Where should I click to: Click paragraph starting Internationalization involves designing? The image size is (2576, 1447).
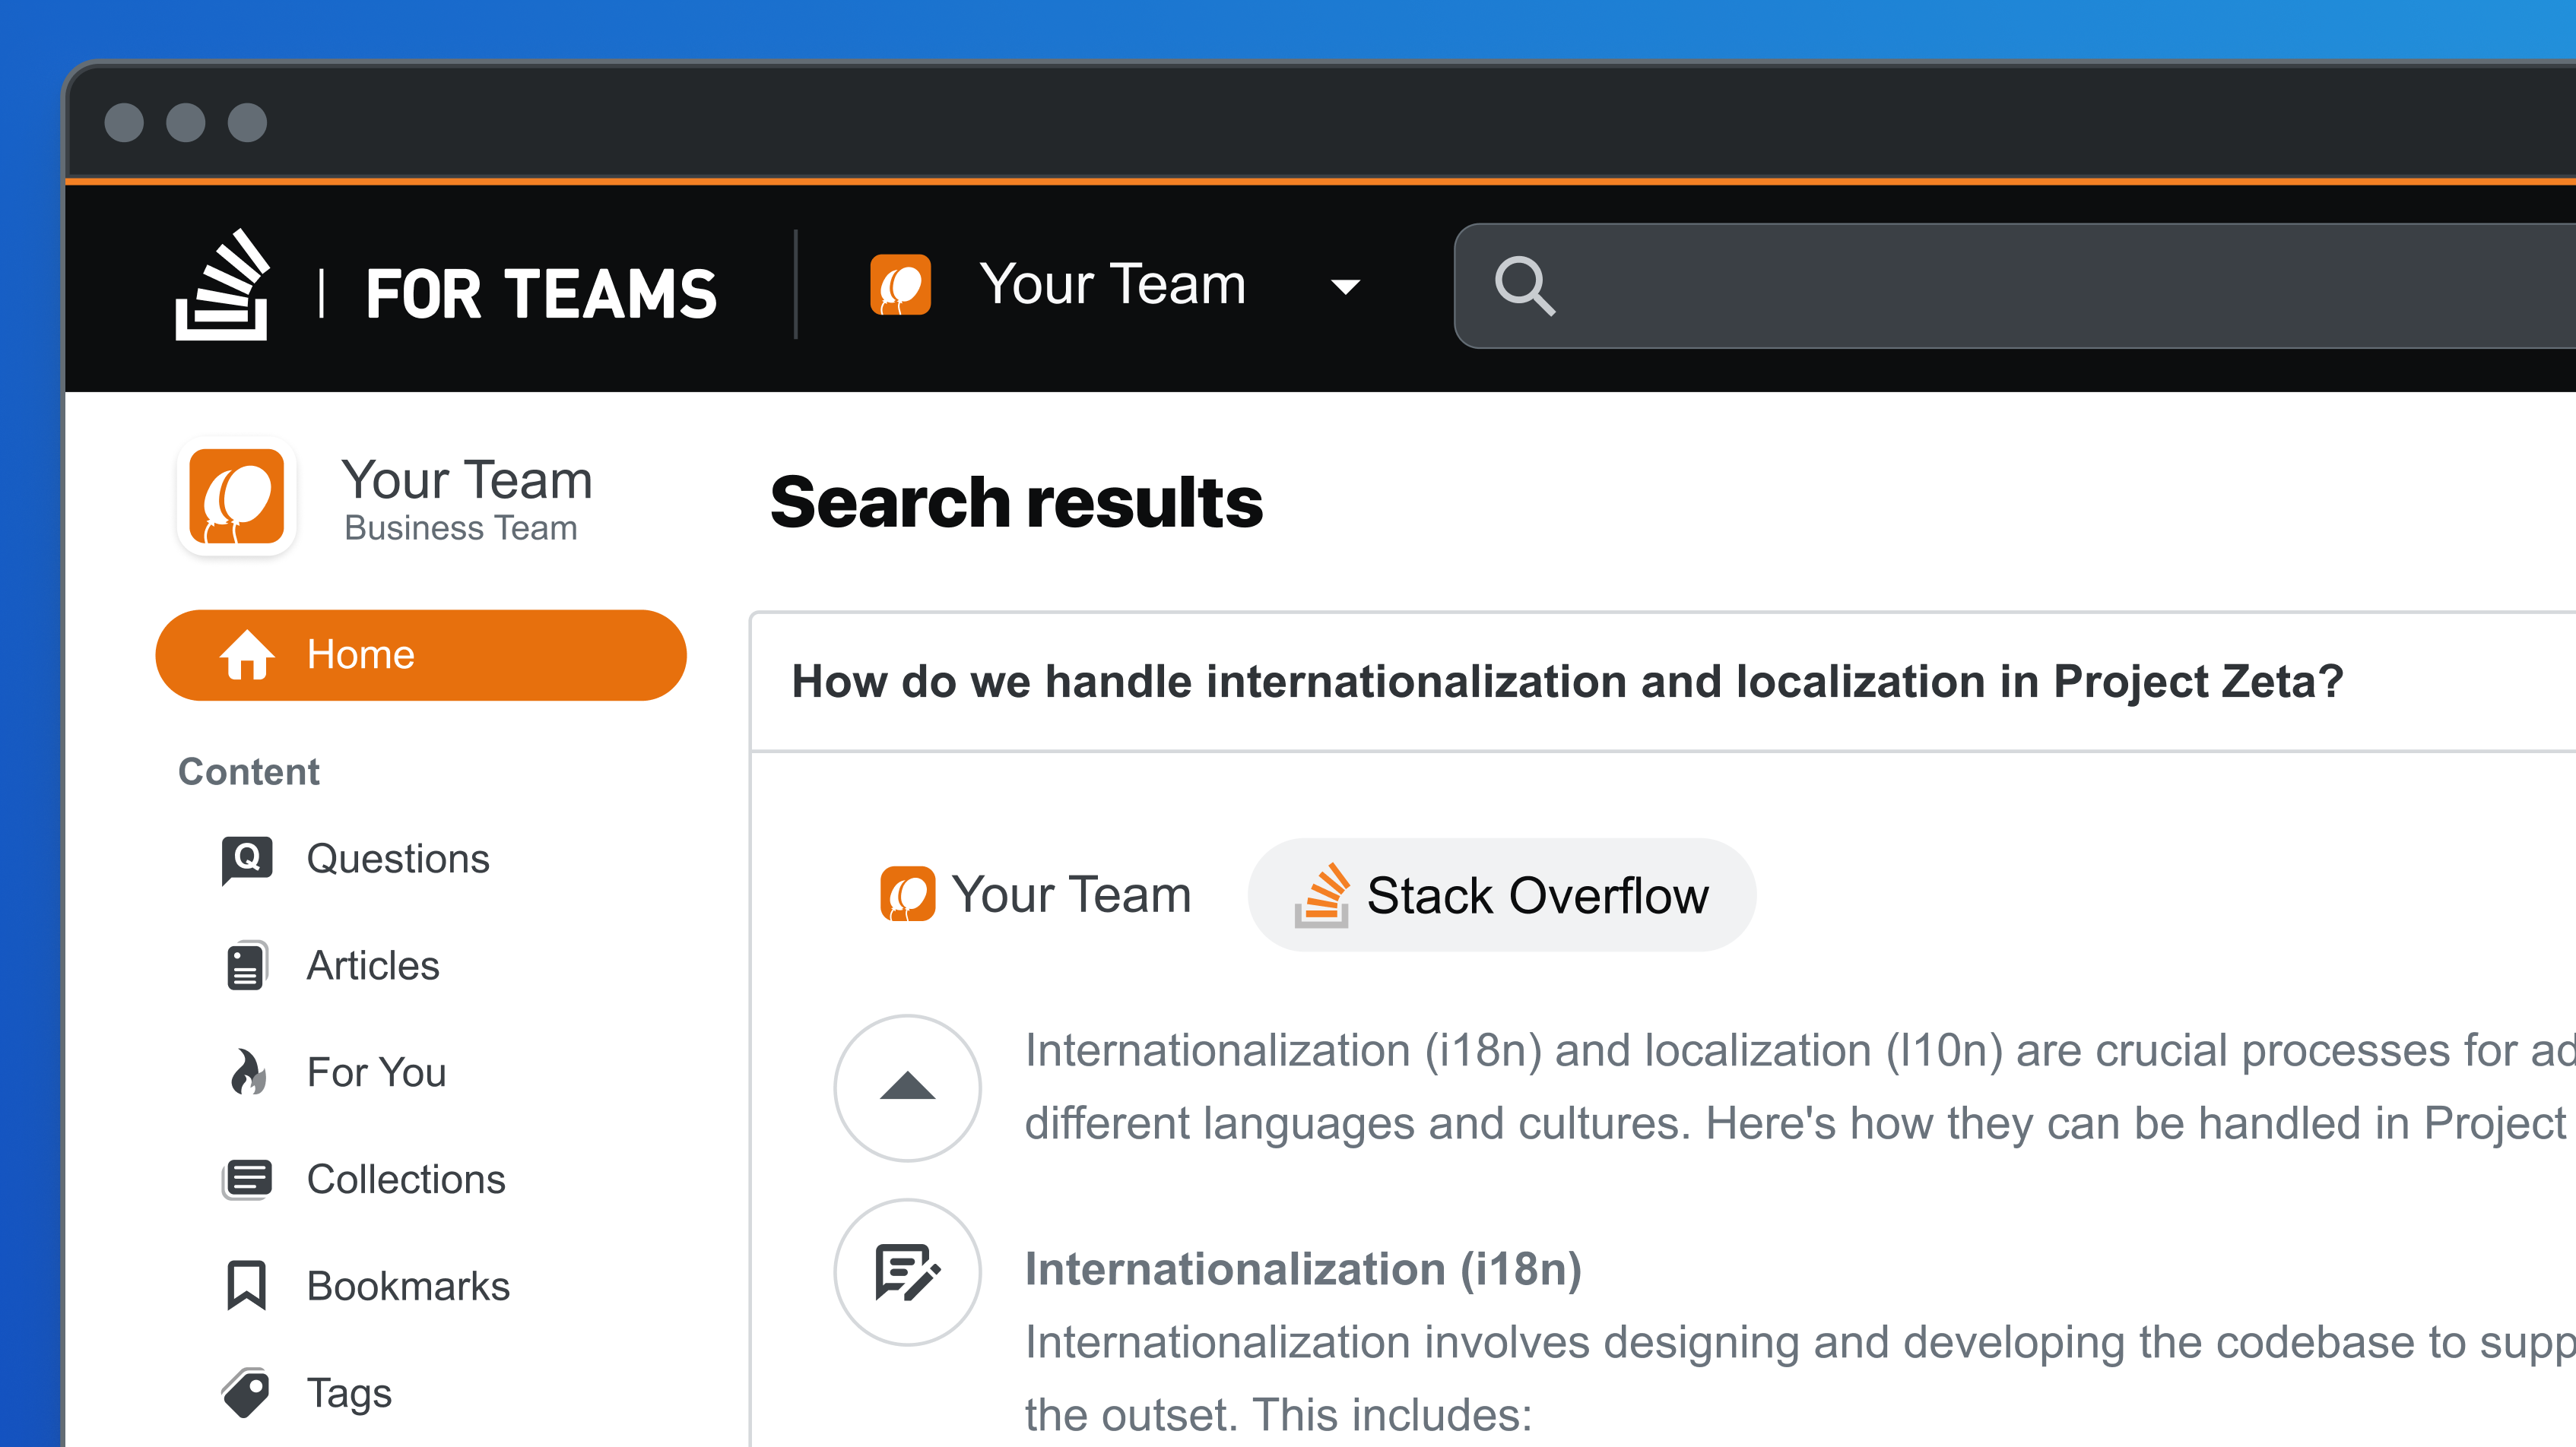pyautogui.click(x=1800, y=1378)
